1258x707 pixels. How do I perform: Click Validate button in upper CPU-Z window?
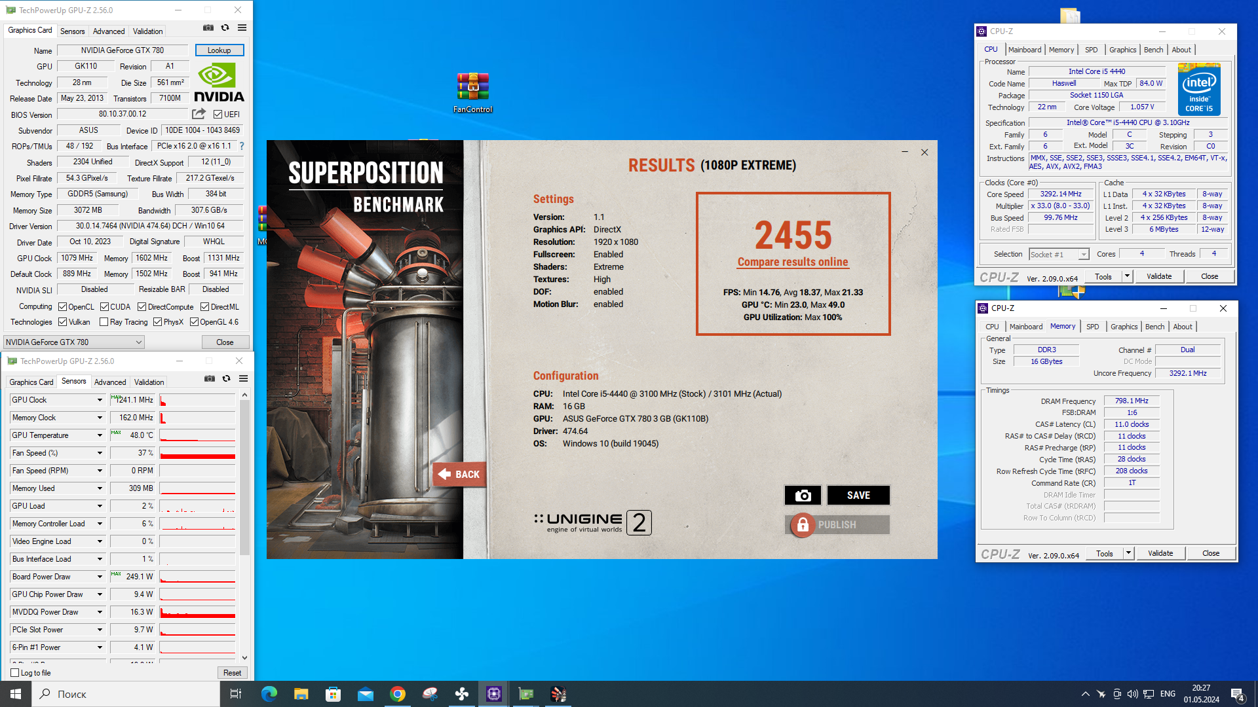(x=1158, y=276)
